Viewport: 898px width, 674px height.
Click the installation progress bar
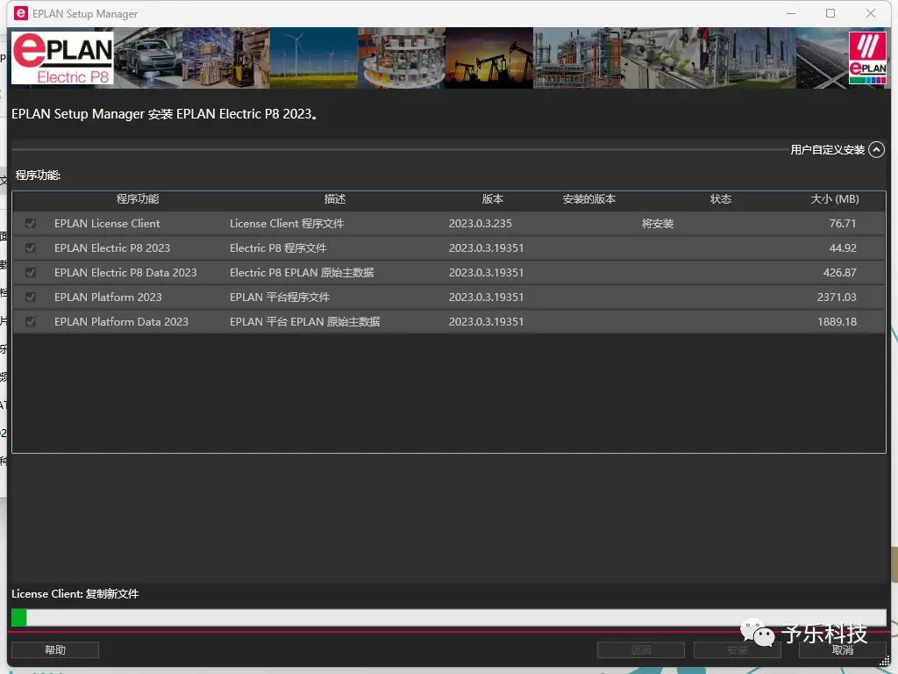(449, 617)
